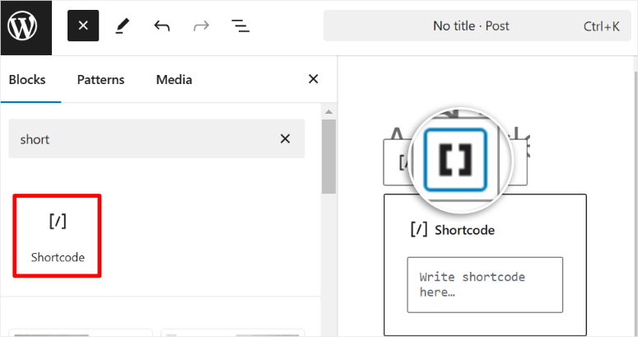The height and width of the screenshot is (337, 638).
Task: Click the block toolbar button left of magnifier
Action: pyautogui.click(x=403, y=162)
